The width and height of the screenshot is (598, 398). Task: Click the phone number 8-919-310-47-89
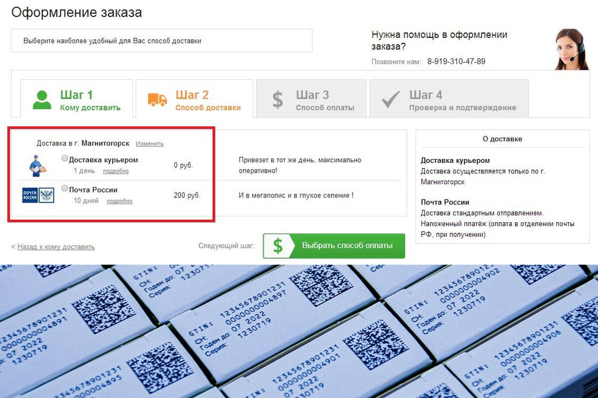pyautogui.click(x=456, y=62)
